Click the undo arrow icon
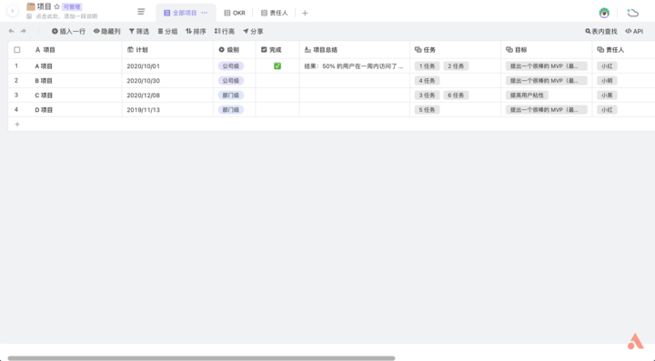Viewport: 655px width, 361px height. point(11,31)
